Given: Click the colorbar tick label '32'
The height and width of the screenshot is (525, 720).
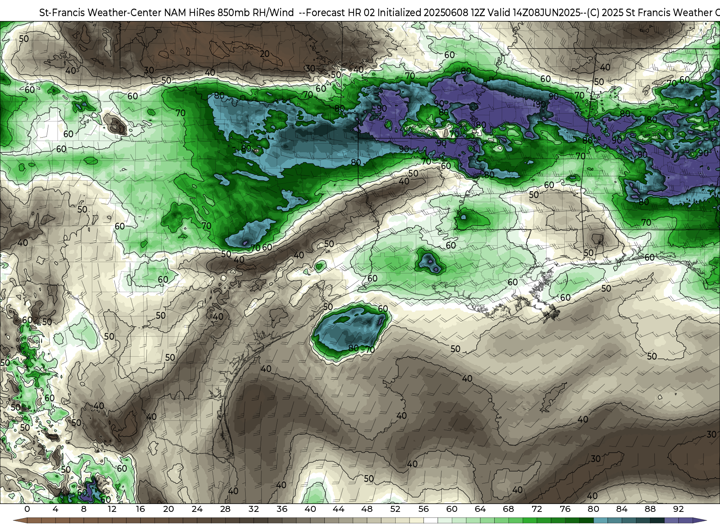Looking at the screenshot, I should pos(254,509).
